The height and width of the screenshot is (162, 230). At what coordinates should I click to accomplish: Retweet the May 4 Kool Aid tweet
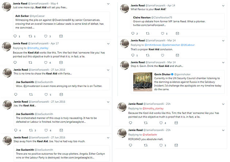tap(30, 36)
